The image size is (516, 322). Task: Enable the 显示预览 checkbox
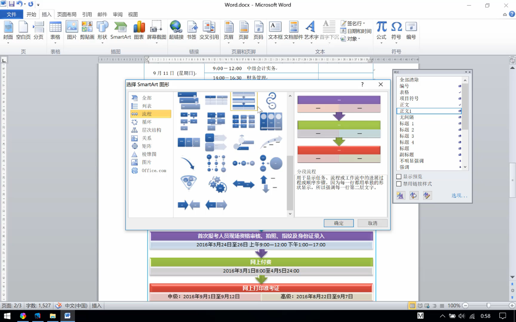[x=399, y=177]
